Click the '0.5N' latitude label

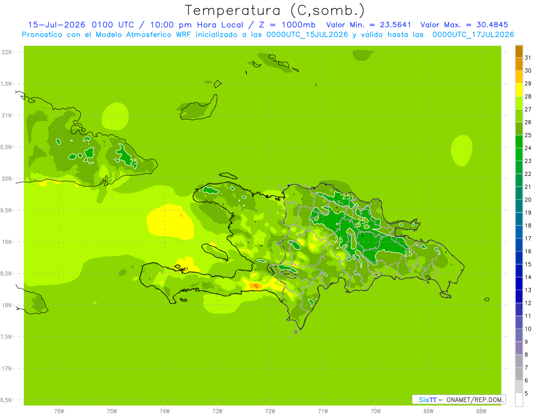coord(6,147)
